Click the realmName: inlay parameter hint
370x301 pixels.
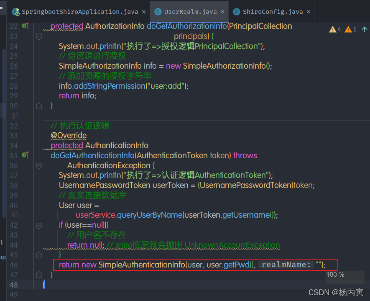286,265
